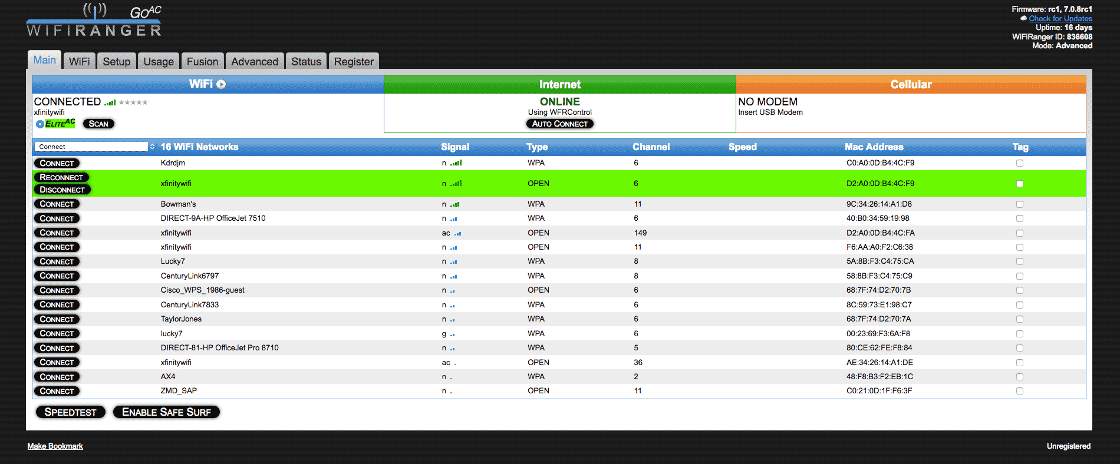Open the Usage tab
Image resolution: width=1120 pixels, height=464 pixels.
click(159, 61)
